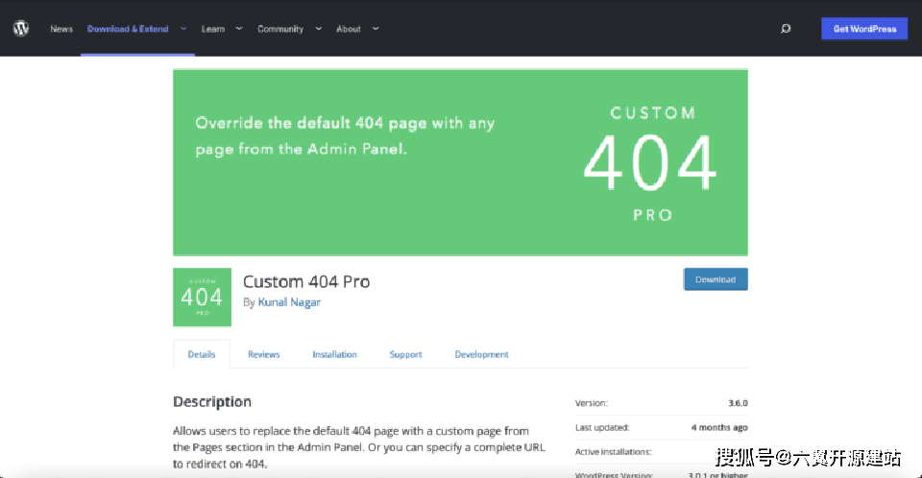Open the Learn menu
The height and width of the screenshot is (478, 922).
click(x=213, y=29)
